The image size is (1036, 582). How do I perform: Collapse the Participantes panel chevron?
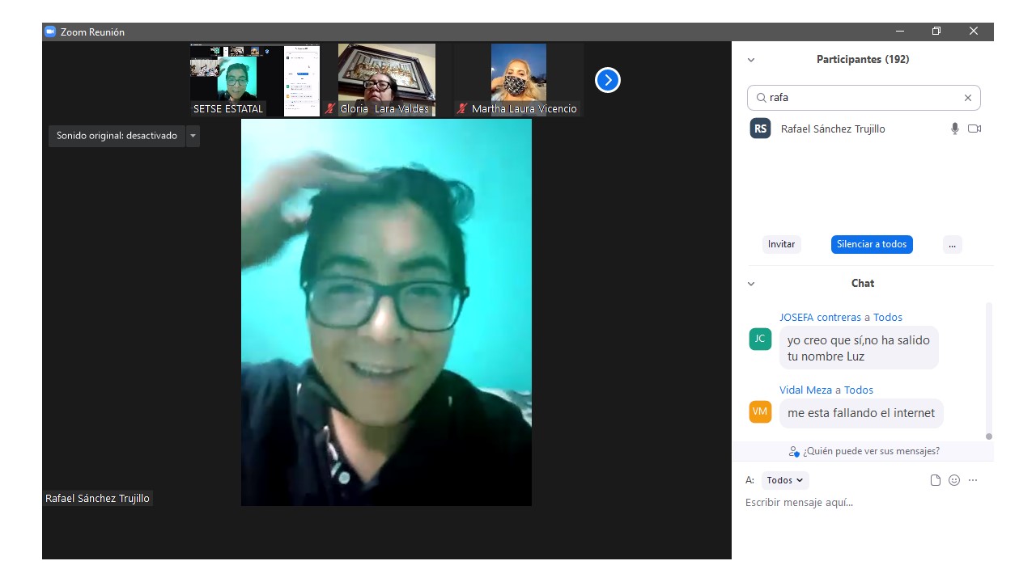pyautogui.click(x=751, y=60)
